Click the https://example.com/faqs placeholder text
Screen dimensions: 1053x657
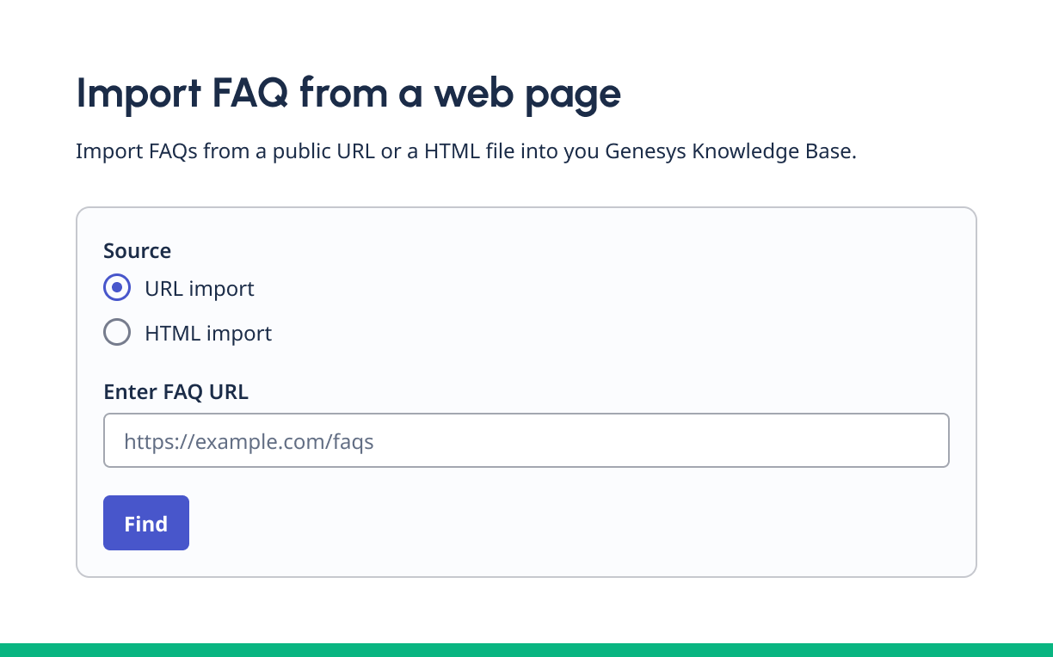[249, 442]
